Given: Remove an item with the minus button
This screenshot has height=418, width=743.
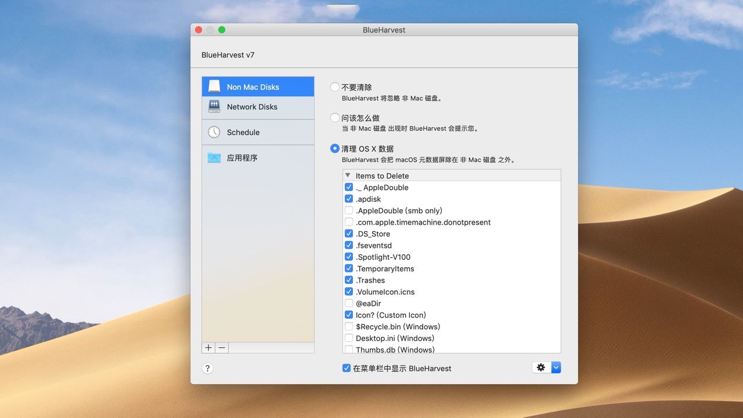Looking at the screenshot, I should point(222,348).
